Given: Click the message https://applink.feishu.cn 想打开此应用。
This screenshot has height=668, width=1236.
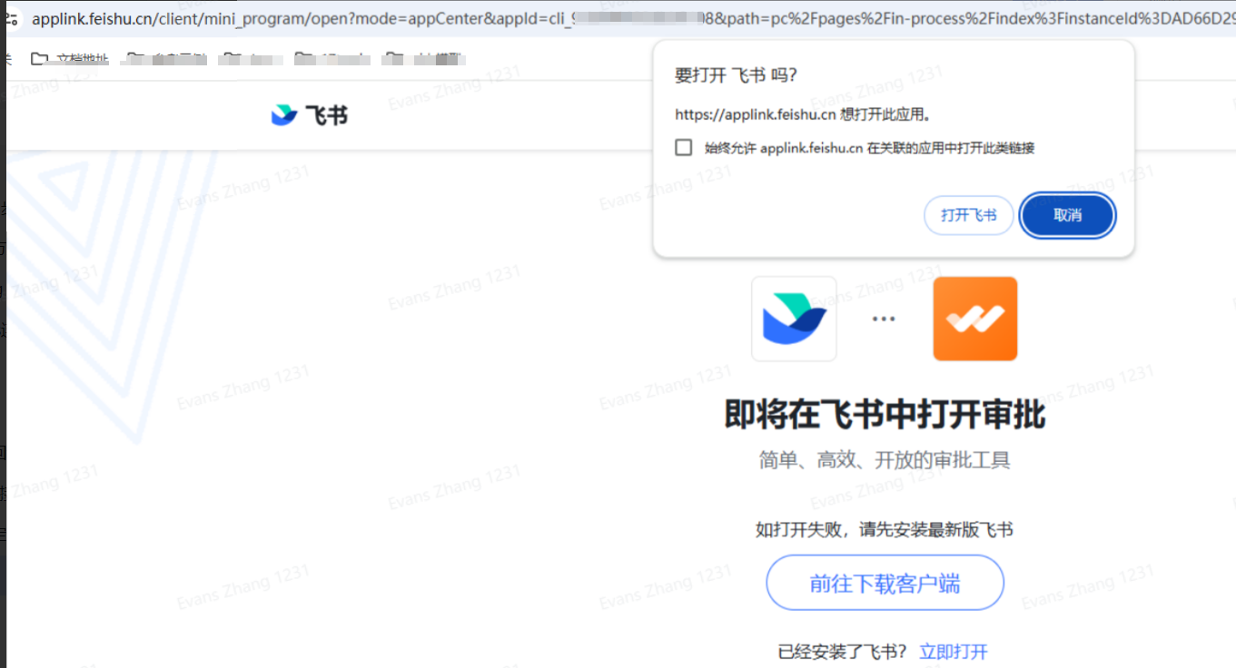Looking at the screenshot, I should pyautogui.click(x=805, y=114).
